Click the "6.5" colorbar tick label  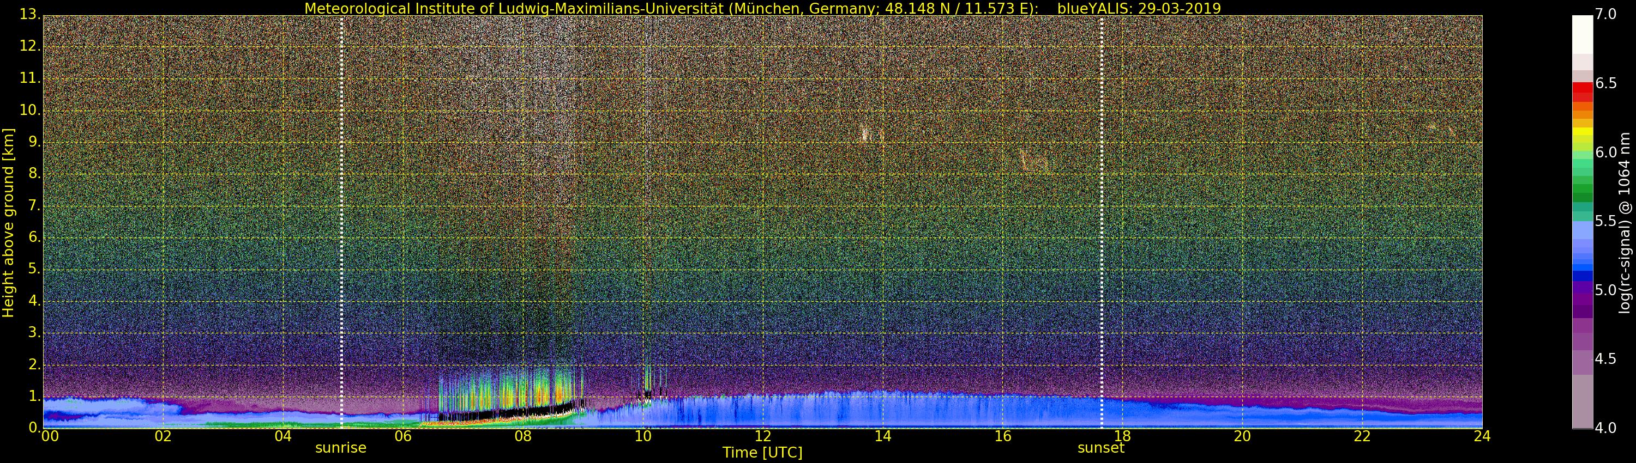pos(1605,84)
